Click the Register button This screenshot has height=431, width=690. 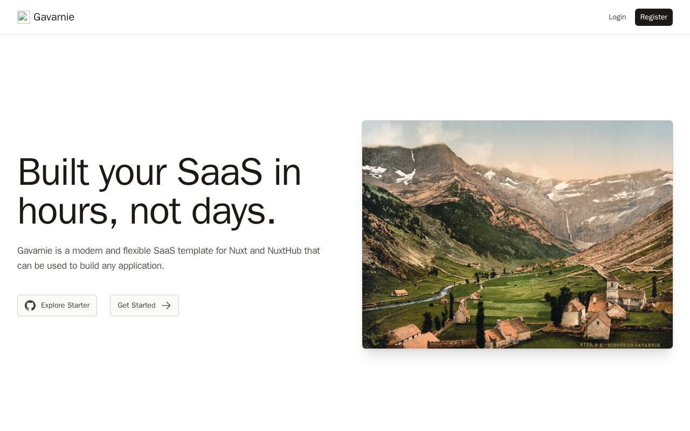(x=654, y=17)
